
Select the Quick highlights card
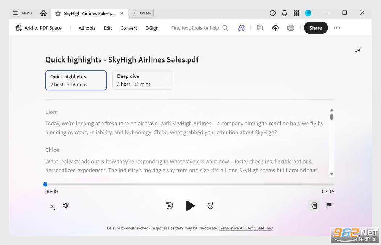click(x=76, y=80)
